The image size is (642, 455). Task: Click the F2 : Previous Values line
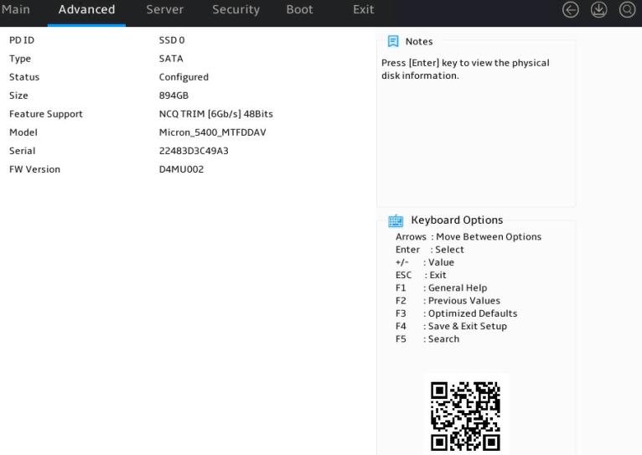tap(448, 300)
